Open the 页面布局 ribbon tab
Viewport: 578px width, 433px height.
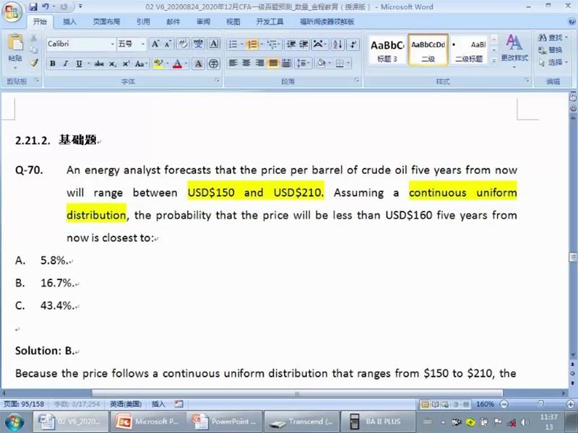tap(106, 22)
